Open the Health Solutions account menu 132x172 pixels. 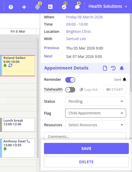108,6
